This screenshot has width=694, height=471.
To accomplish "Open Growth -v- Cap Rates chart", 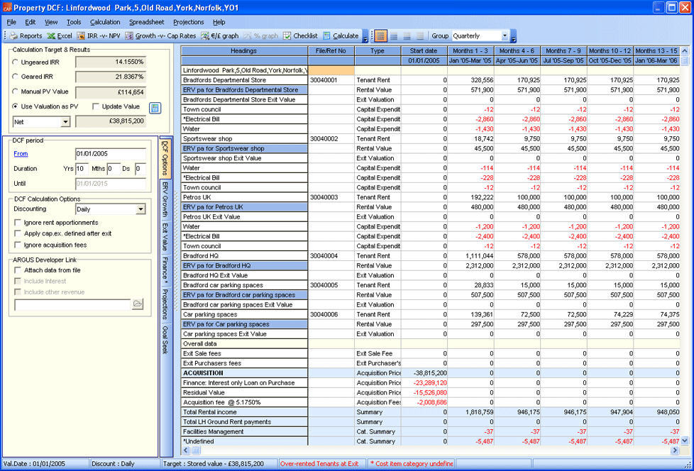I will 160,36.
